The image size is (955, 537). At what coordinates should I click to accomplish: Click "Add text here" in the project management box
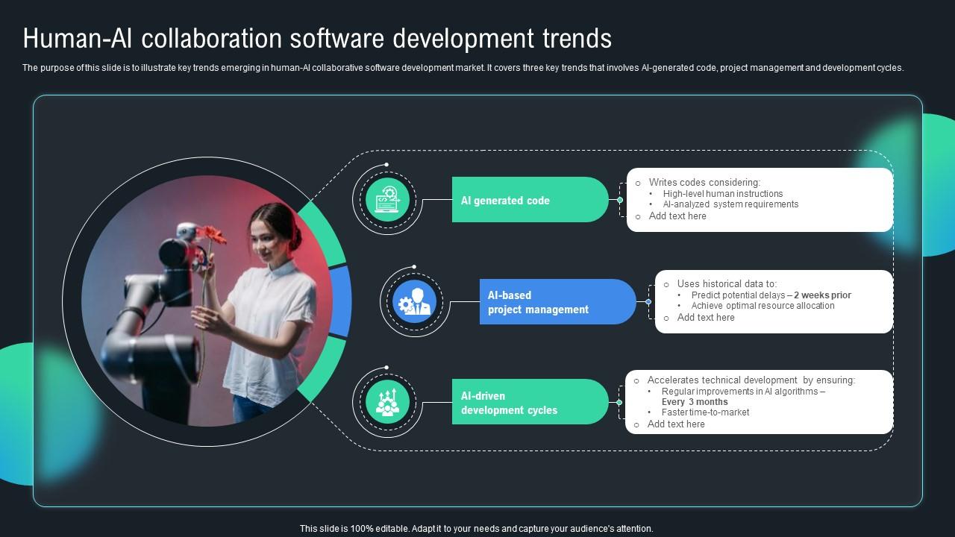[705, 318]
